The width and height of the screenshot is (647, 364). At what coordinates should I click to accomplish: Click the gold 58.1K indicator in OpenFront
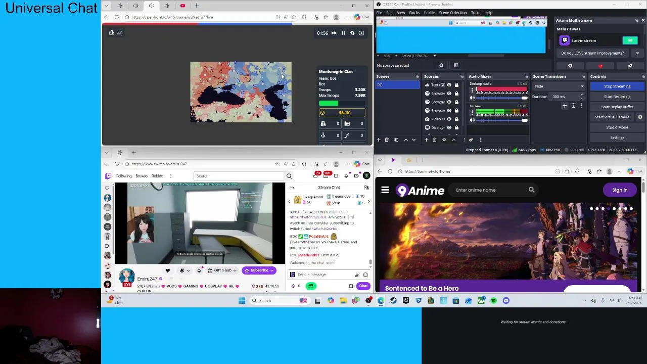tap(342, 113)
